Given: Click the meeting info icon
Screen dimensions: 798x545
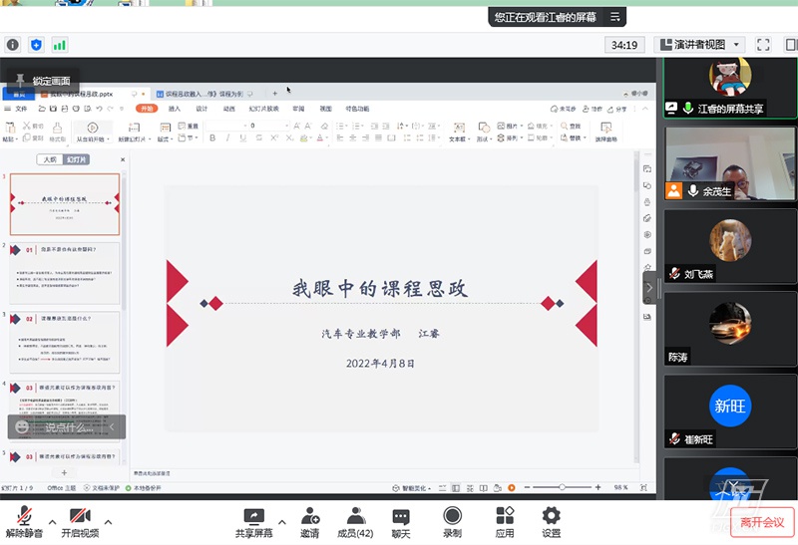Looking at the screenshot, I should pyautogui.click(x=13, y=45).
